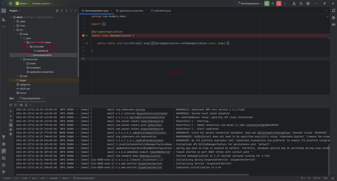337x181 pixels.
Task: Click the Run console horizontal scrollbar
Action: tap(132, 175)
